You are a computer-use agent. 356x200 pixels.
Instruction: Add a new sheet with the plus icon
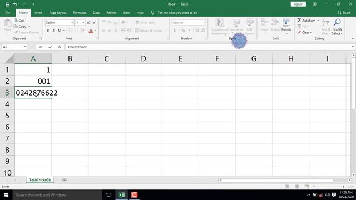[x=65, y=180]
